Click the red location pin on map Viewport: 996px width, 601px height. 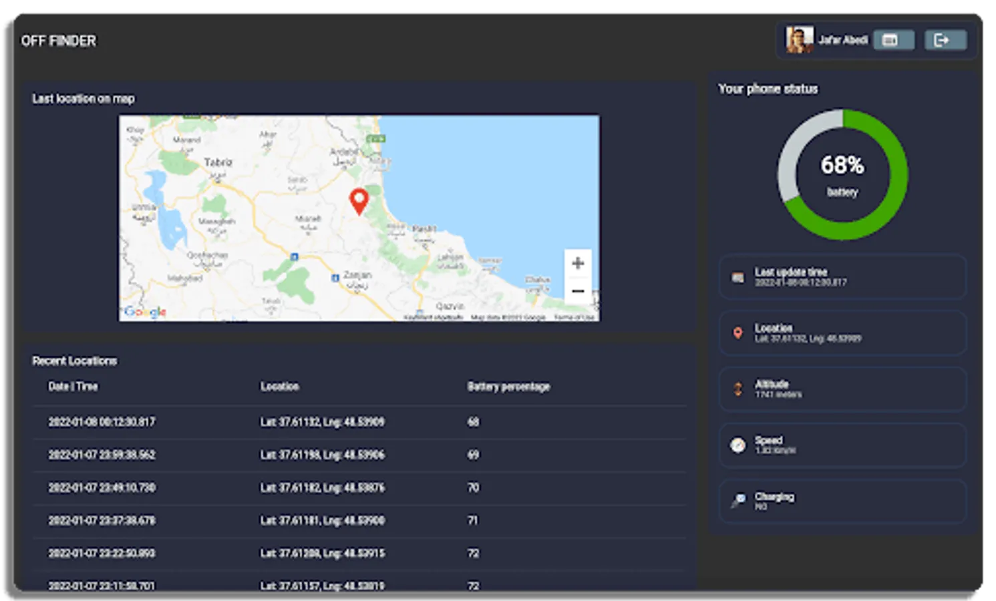pyautogui.click(x=359, y=202)
